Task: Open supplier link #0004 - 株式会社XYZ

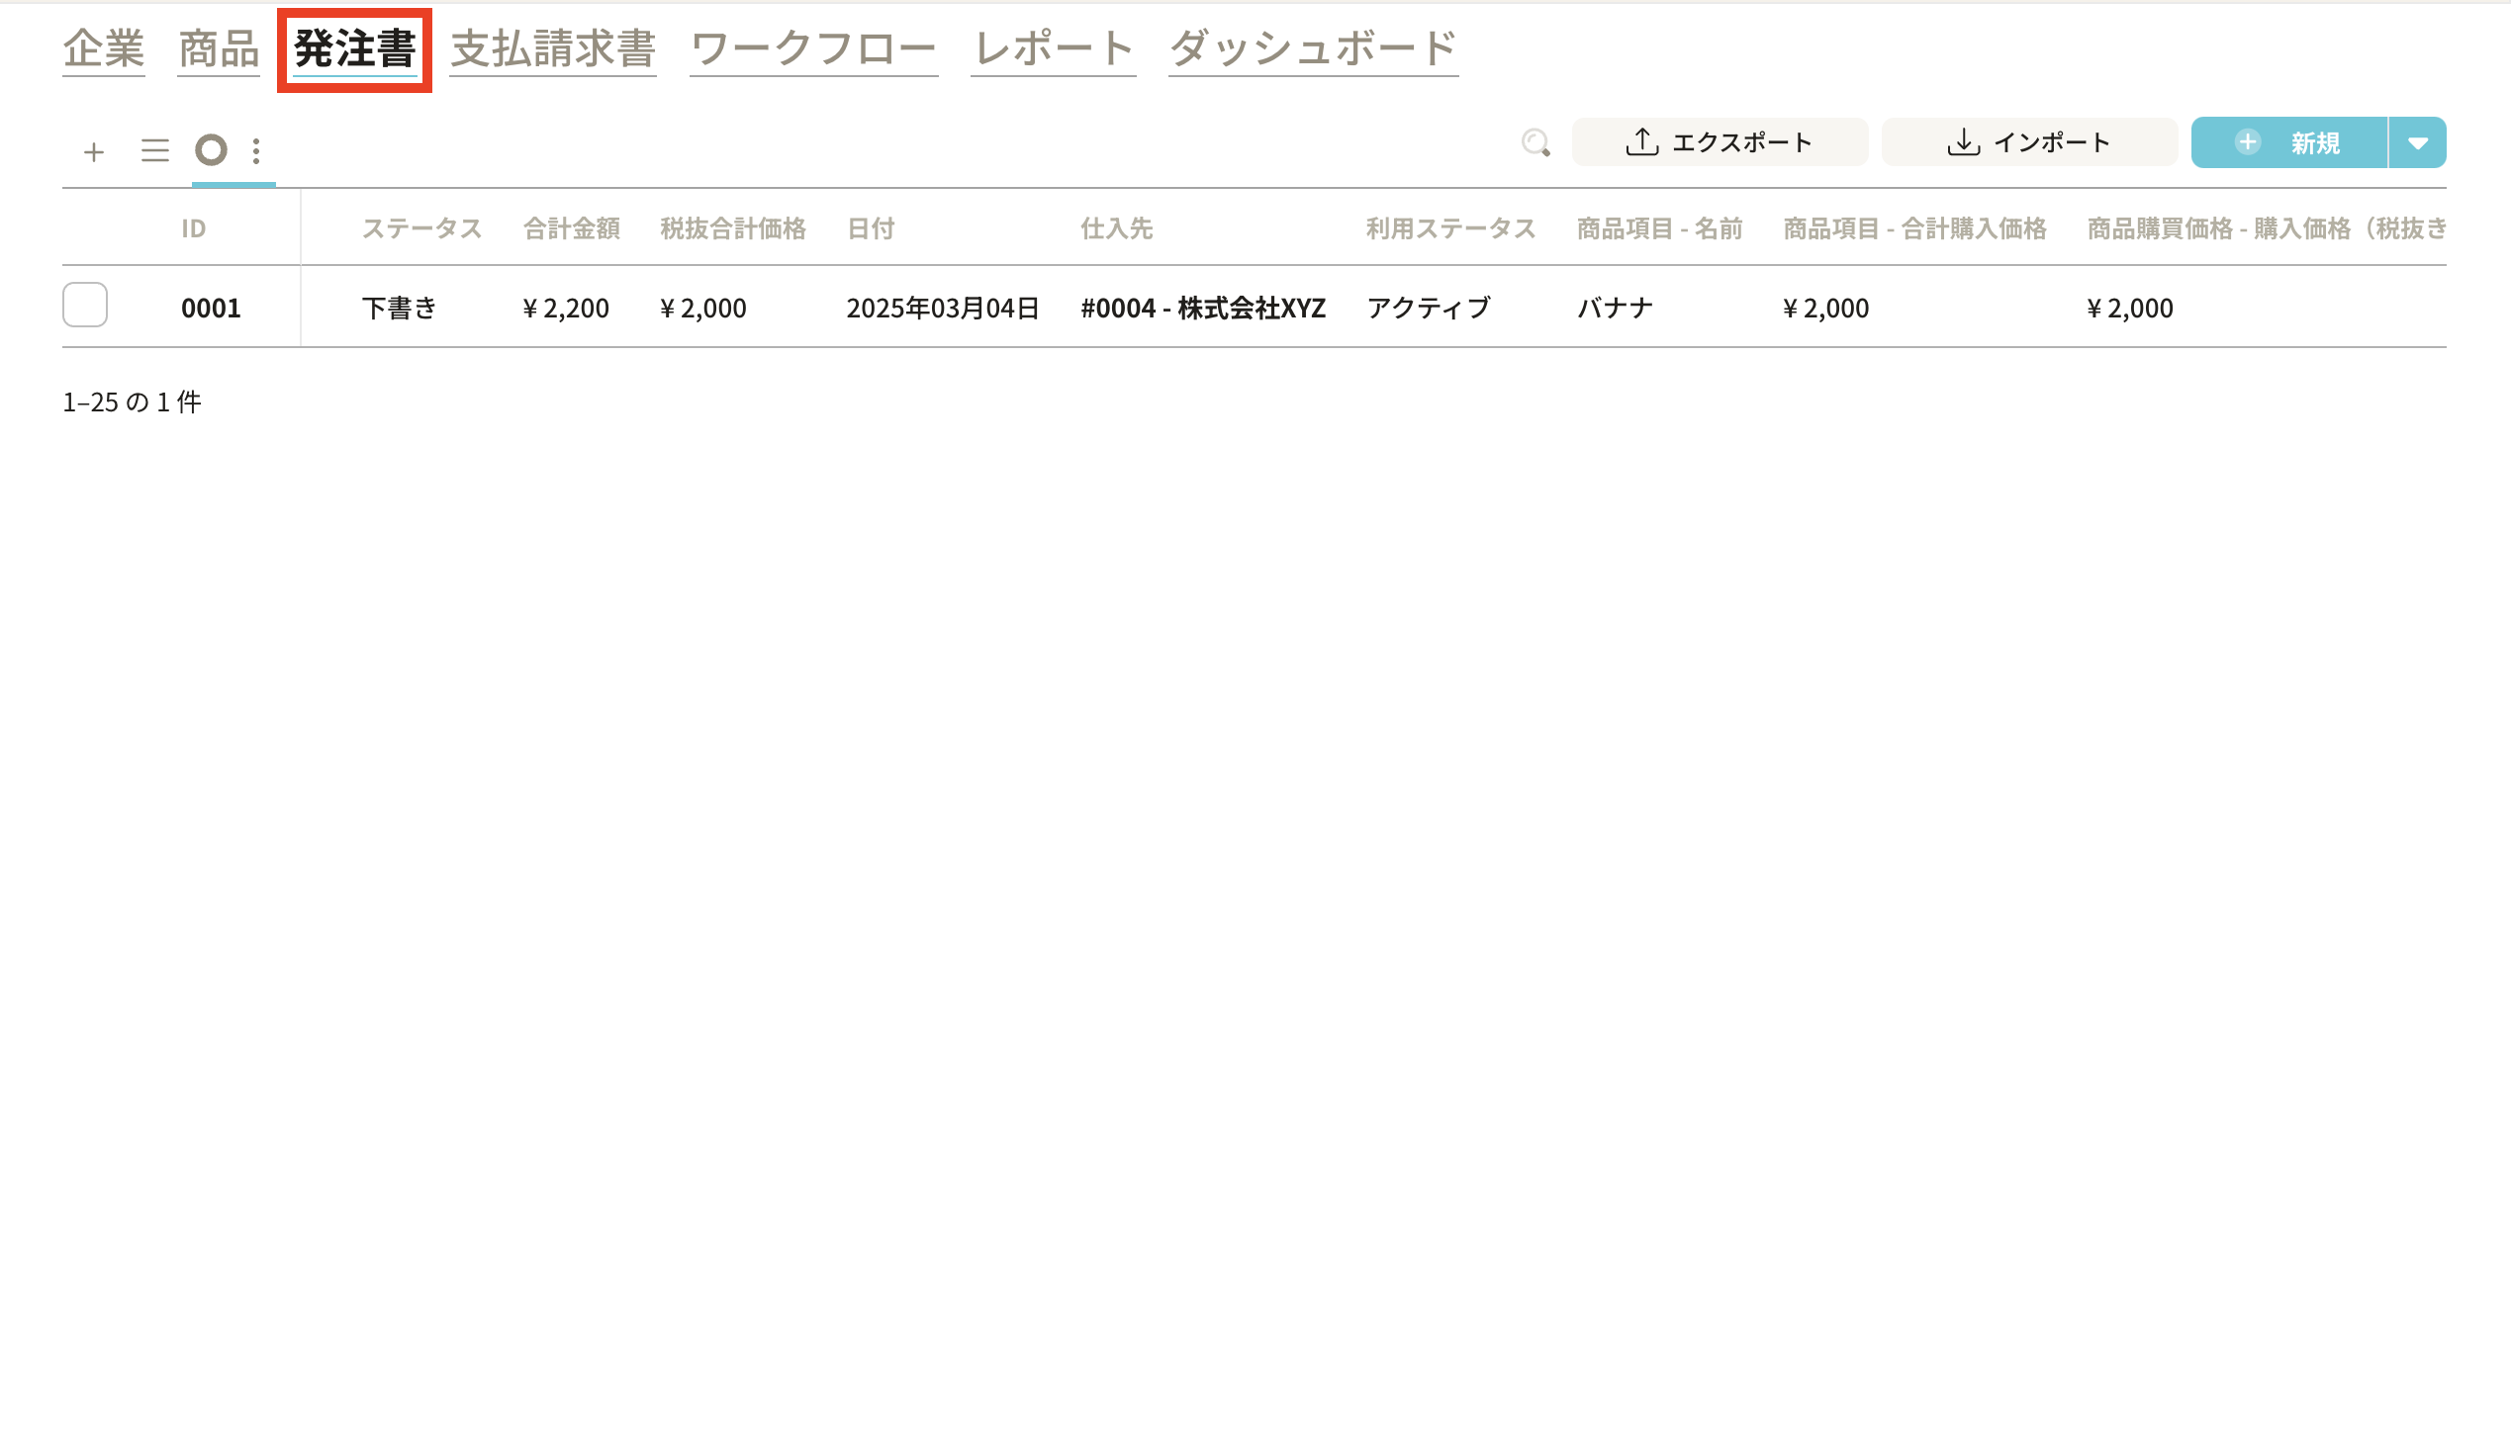Action: [1202, 309]
